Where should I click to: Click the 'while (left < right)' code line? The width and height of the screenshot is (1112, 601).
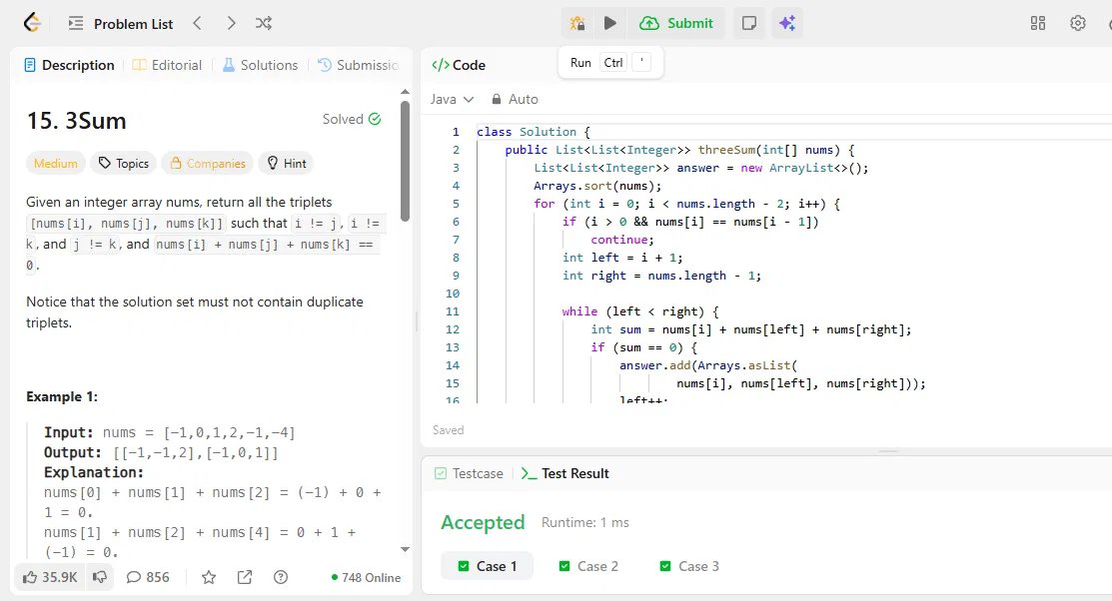point(640,311)
